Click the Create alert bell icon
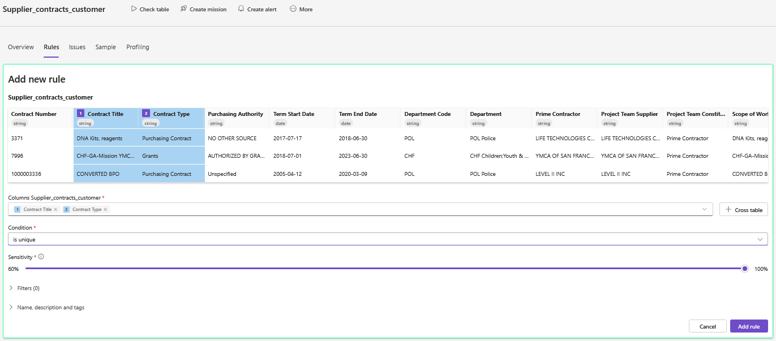 click(241, 9)
